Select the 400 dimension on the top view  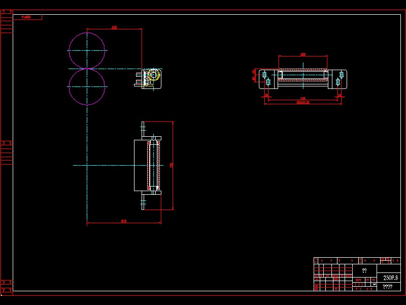point(302,54)
